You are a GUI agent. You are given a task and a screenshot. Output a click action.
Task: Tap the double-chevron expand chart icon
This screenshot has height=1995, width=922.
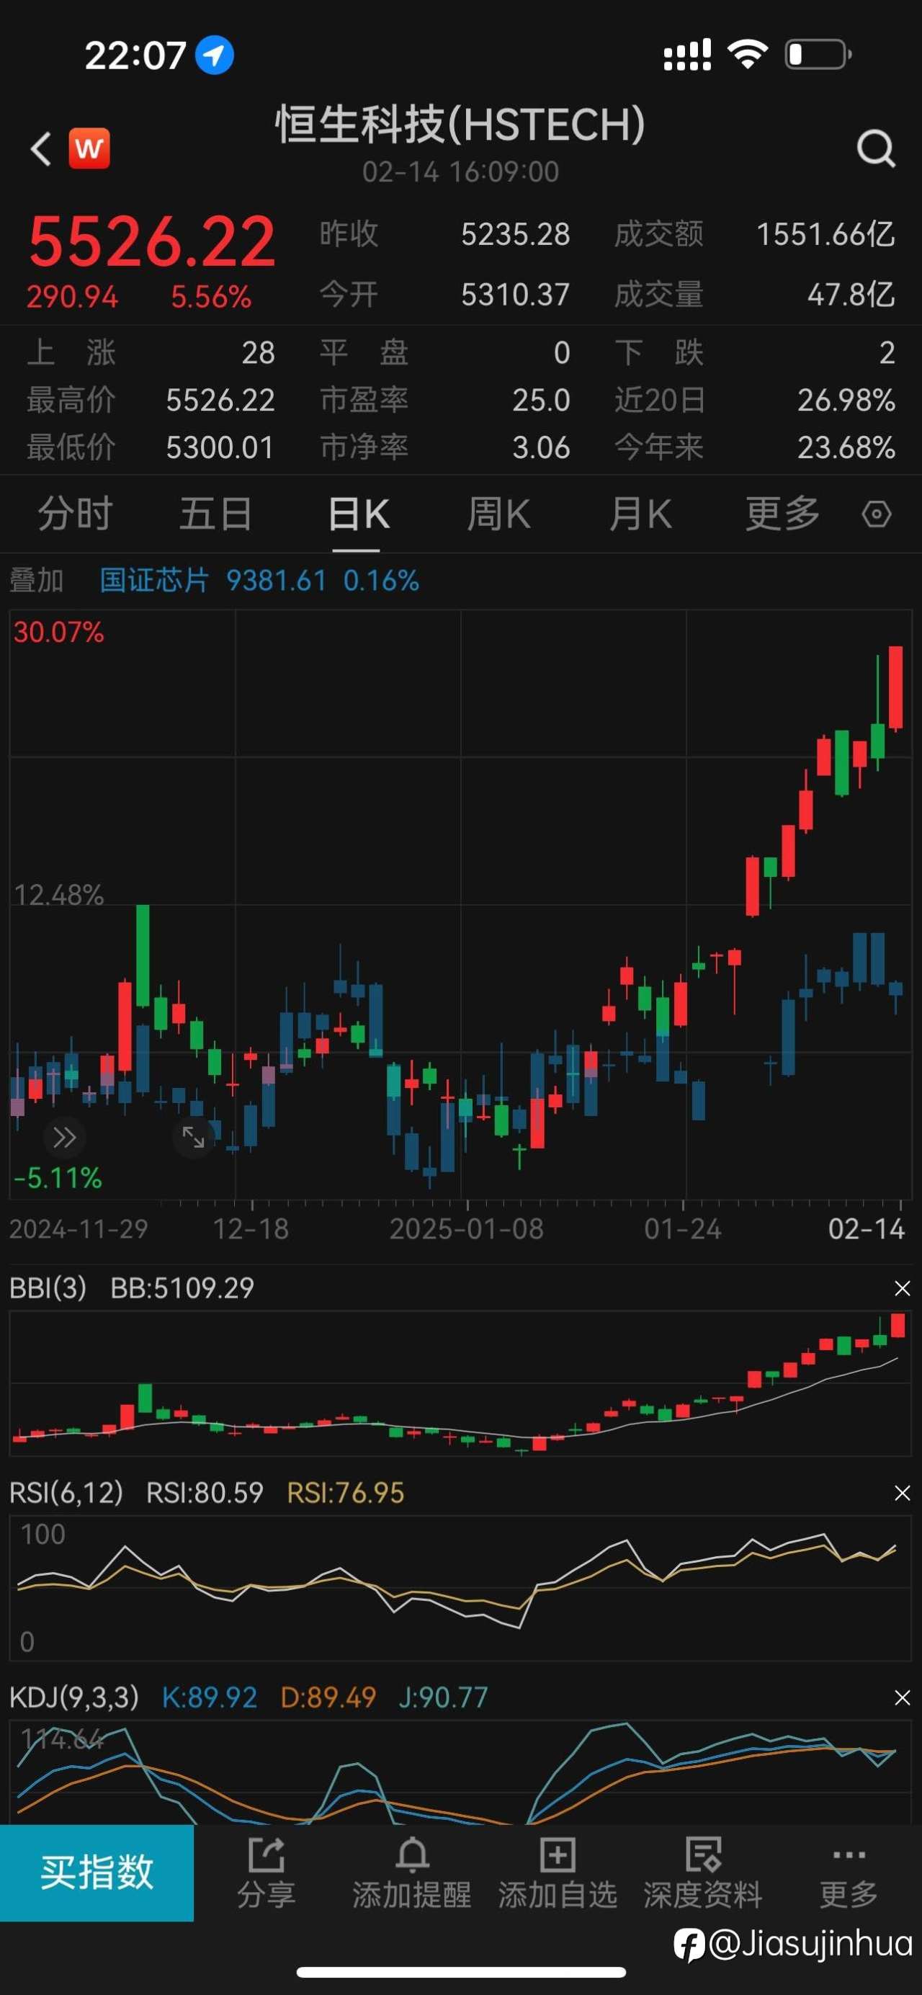[65, 1137]
